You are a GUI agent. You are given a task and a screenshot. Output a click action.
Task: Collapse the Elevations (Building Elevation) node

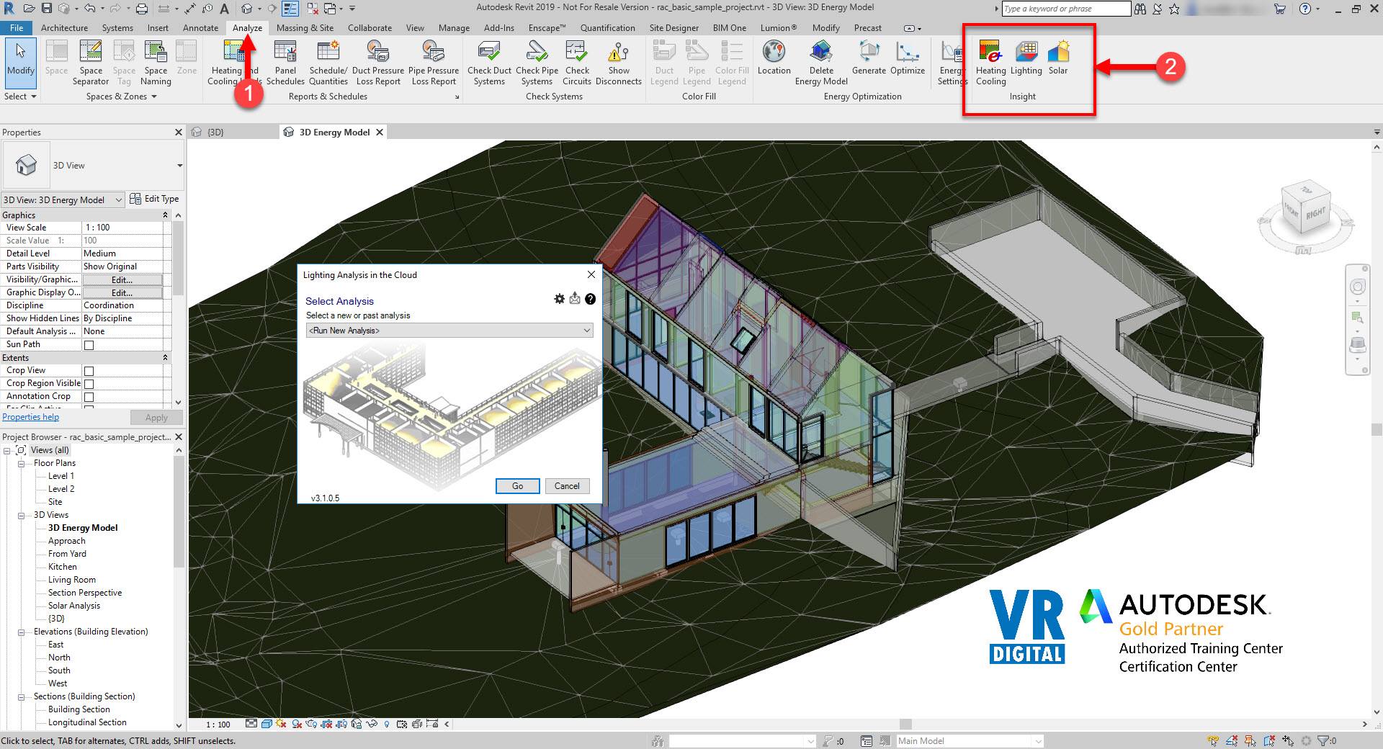pos(22,632)
